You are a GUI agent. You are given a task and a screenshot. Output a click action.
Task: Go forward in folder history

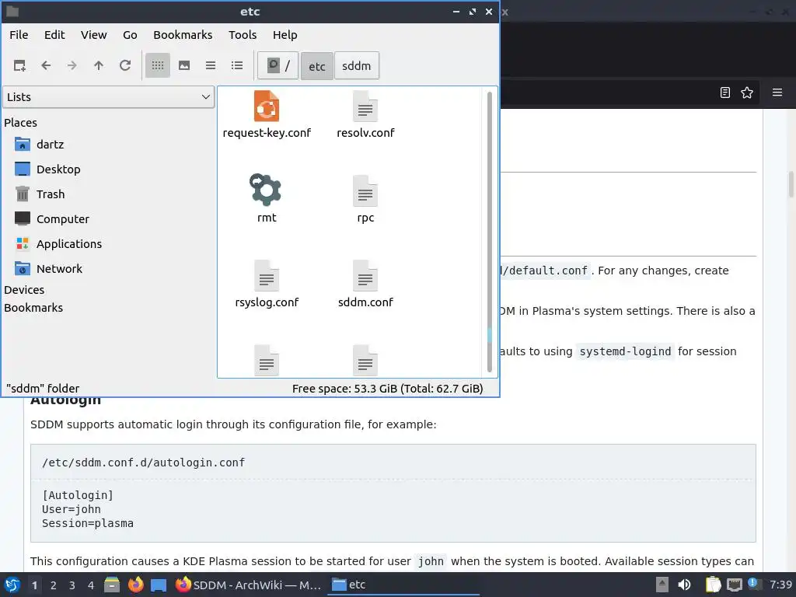72,65
